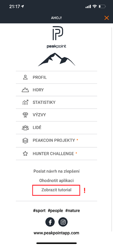Tap Poslat návrh na zlepšení link
This screenshot has height=246, width=113.
56,171
